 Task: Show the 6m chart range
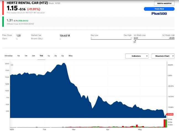click(x=33, y=56)
